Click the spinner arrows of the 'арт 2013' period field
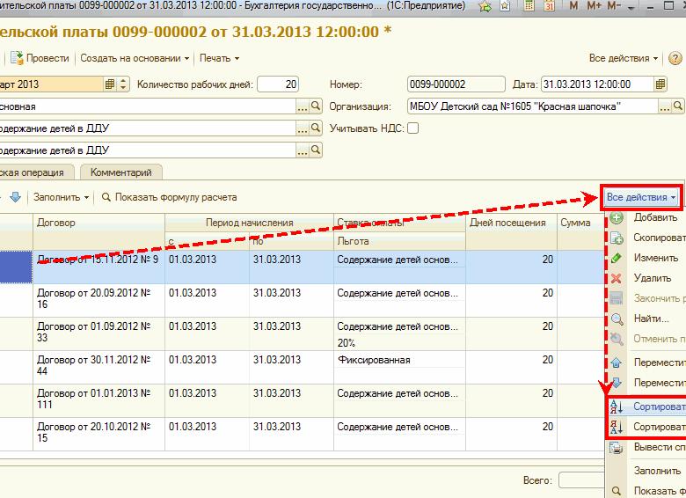This screenshot has width=686, height=498. (x=123, y=84)
